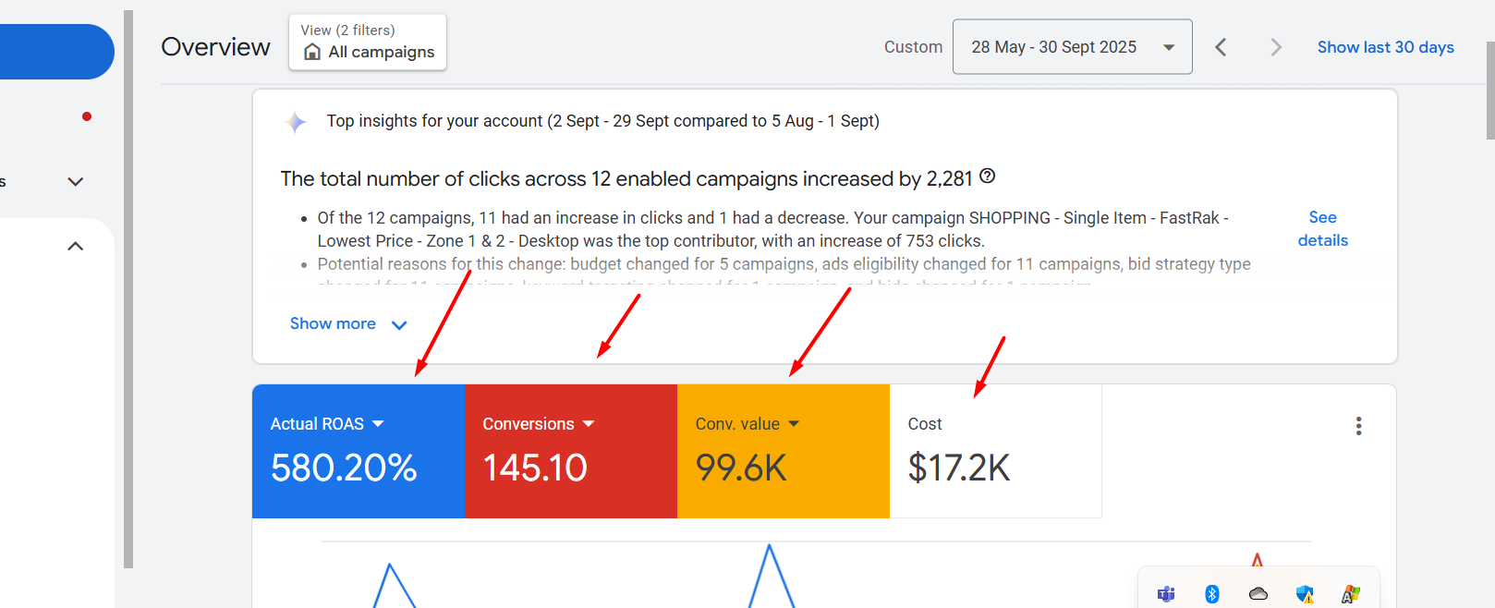
Task: Expand Show more in the insights card
Action: 347,324
